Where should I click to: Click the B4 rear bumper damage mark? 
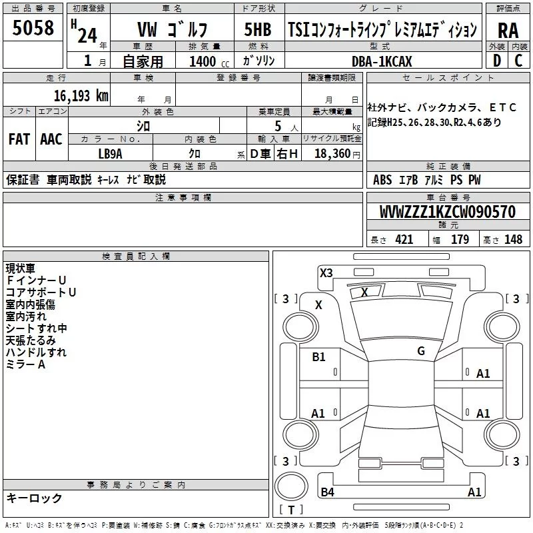point(328,492)
